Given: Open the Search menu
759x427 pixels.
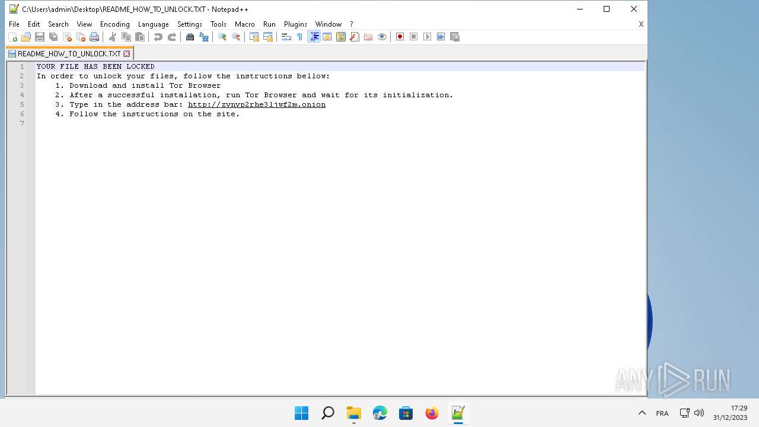Looking at the screenshot, I should (x=58, y=24).
